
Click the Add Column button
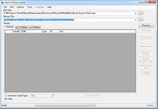point(93,96)
